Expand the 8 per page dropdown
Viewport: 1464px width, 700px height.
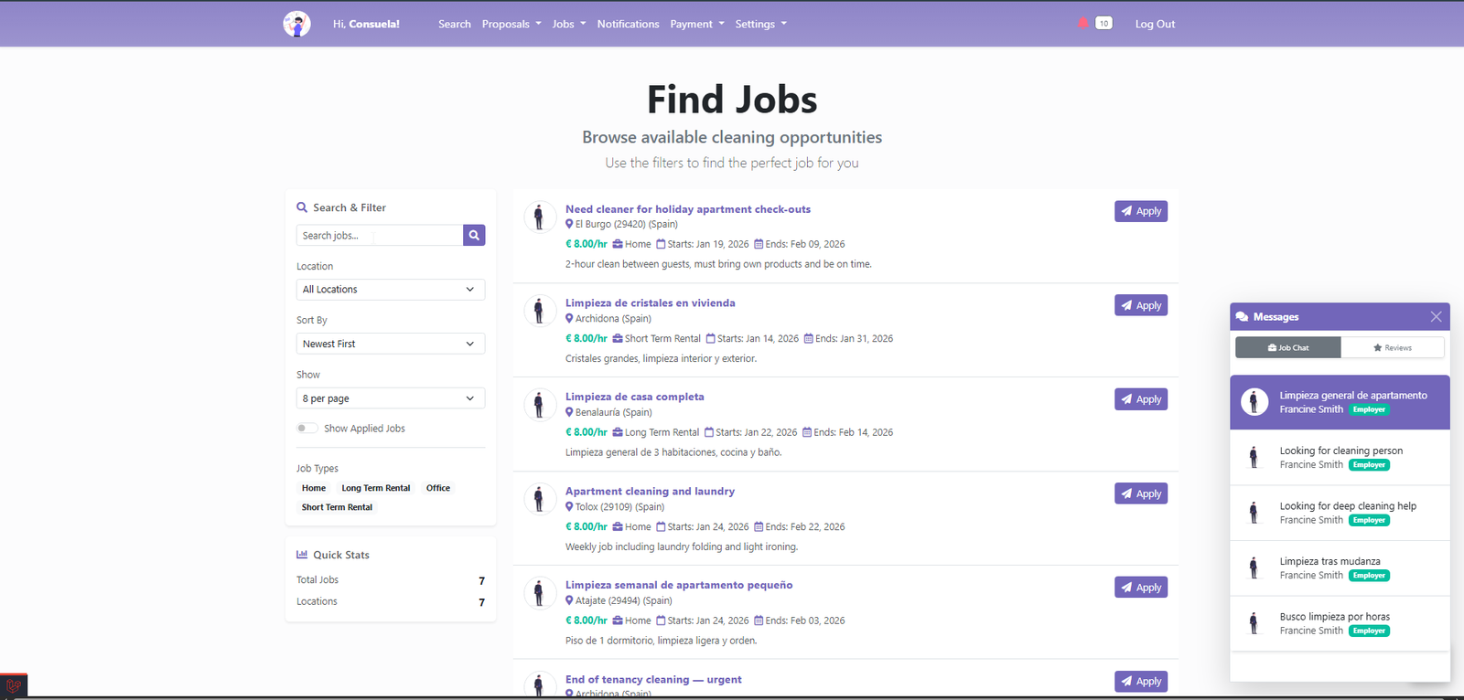click(390, 398)
